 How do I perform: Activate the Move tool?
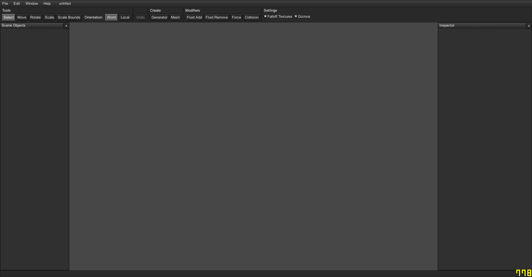pyautogui.click(x=22, y=17)
